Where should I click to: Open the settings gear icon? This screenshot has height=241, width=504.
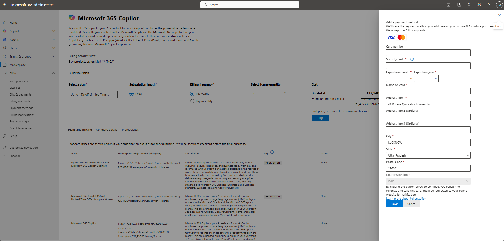[479, 5]
